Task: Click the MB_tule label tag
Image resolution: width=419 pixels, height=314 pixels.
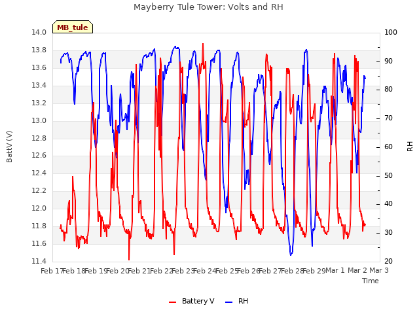Action: click(73, 27)
